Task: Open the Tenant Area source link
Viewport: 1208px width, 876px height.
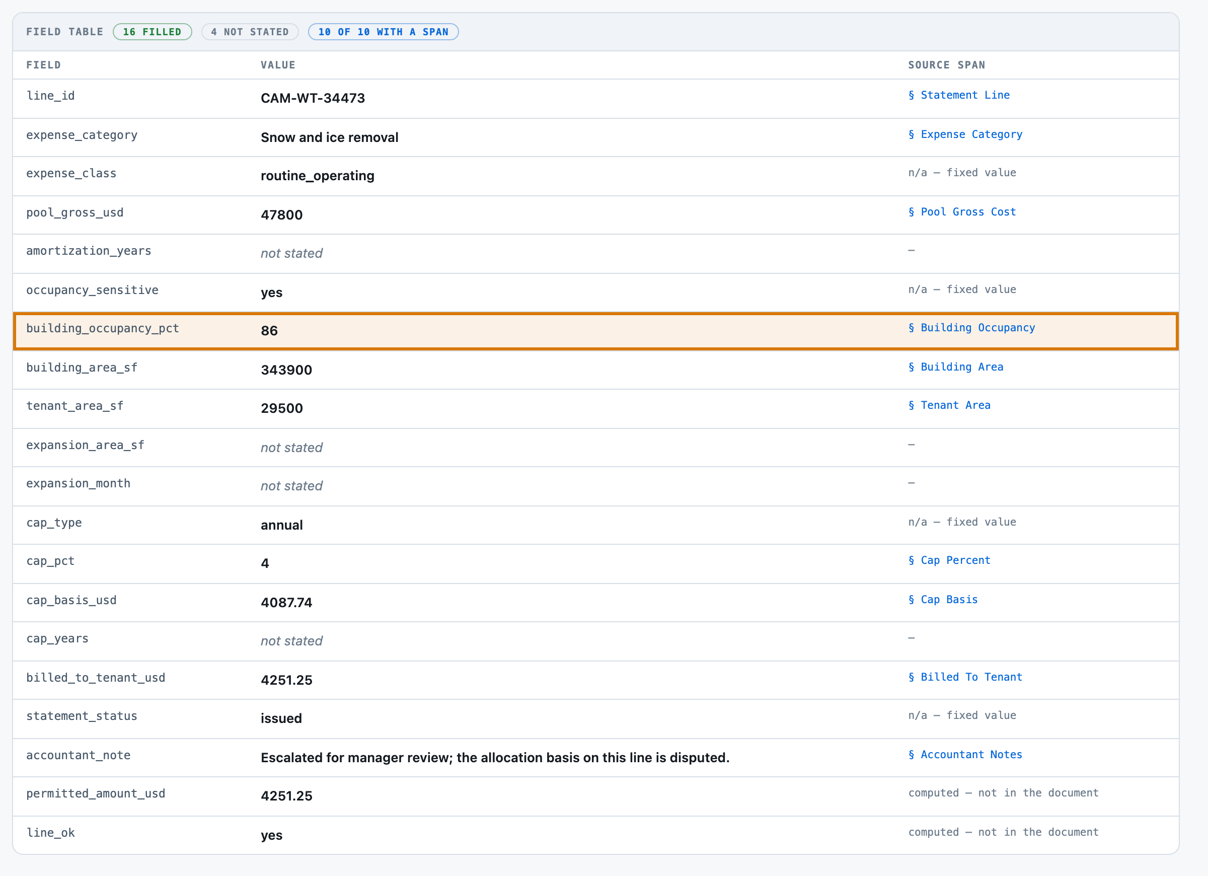Action: [x=949, y=405]
